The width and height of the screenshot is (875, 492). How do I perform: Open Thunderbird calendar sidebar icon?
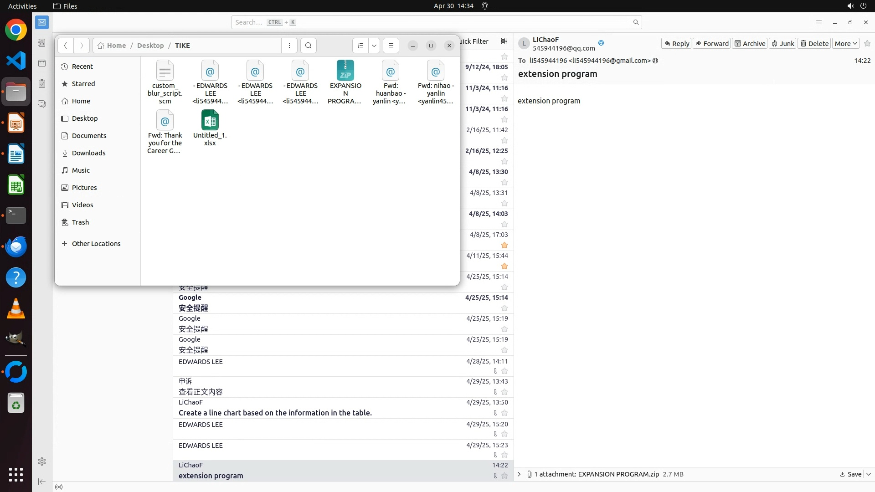(x=42, y=63)
